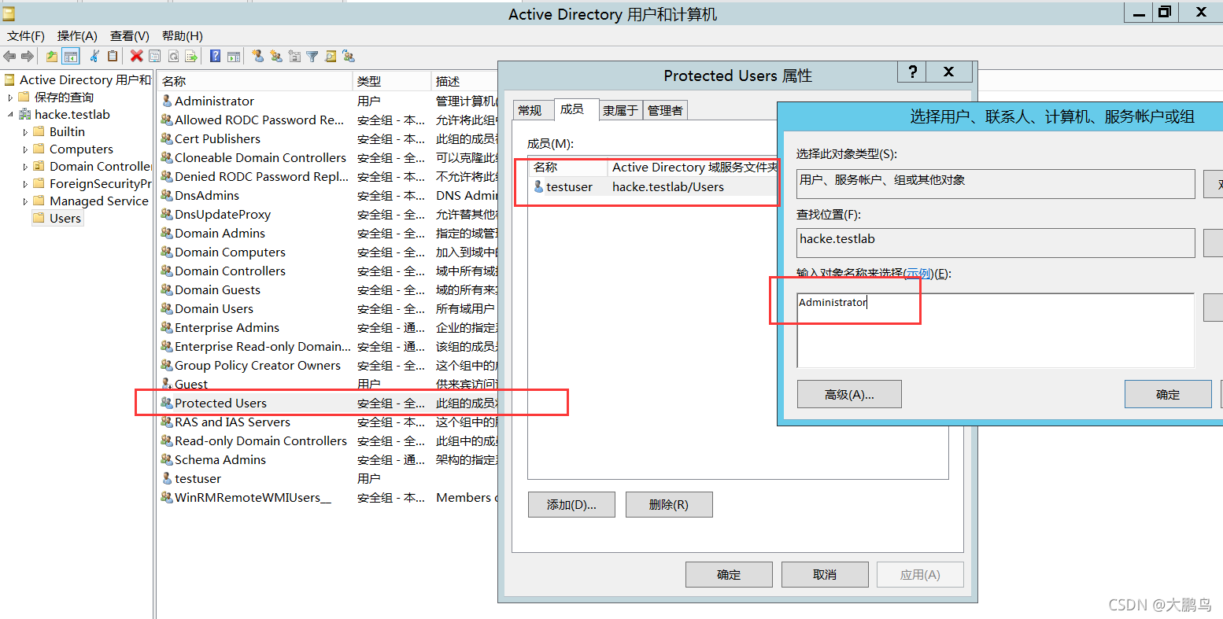
Task: Select the Protected Users list row
Action: pos(329,403)
